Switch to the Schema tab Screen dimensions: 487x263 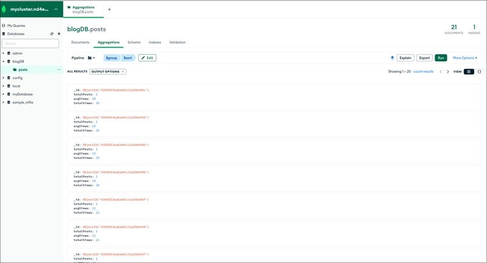tap(134, 43)
